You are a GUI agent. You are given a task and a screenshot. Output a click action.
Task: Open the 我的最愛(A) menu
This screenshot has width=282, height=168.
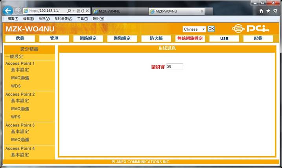point(63,19)
